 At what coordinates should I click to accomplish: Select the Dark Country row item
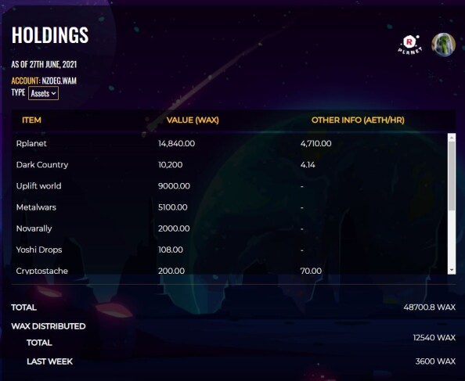click(x=42, y=165)
